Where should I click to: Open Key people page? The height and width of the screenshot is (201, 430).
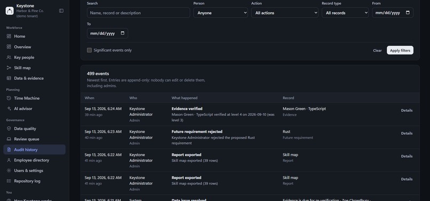point(34,57)
